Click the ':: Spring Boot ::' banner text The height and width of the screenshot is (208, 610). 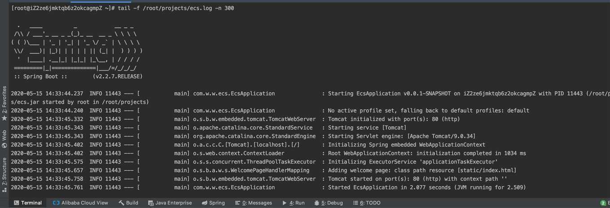click(41, 76)
